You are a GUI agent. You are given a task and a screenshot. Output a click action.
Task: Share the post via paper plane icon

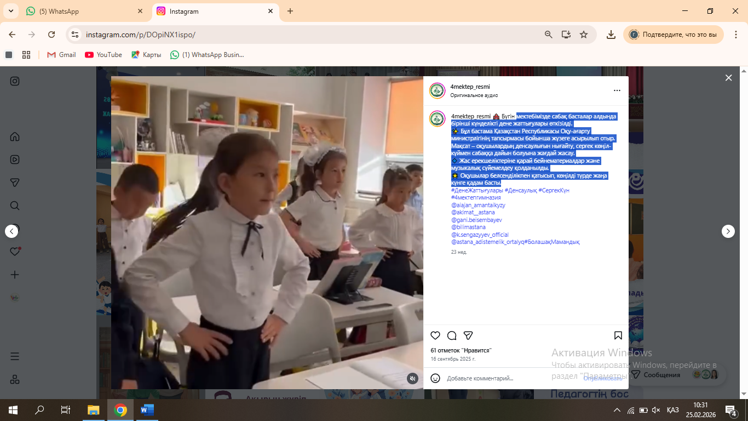[x=468, y=335]
